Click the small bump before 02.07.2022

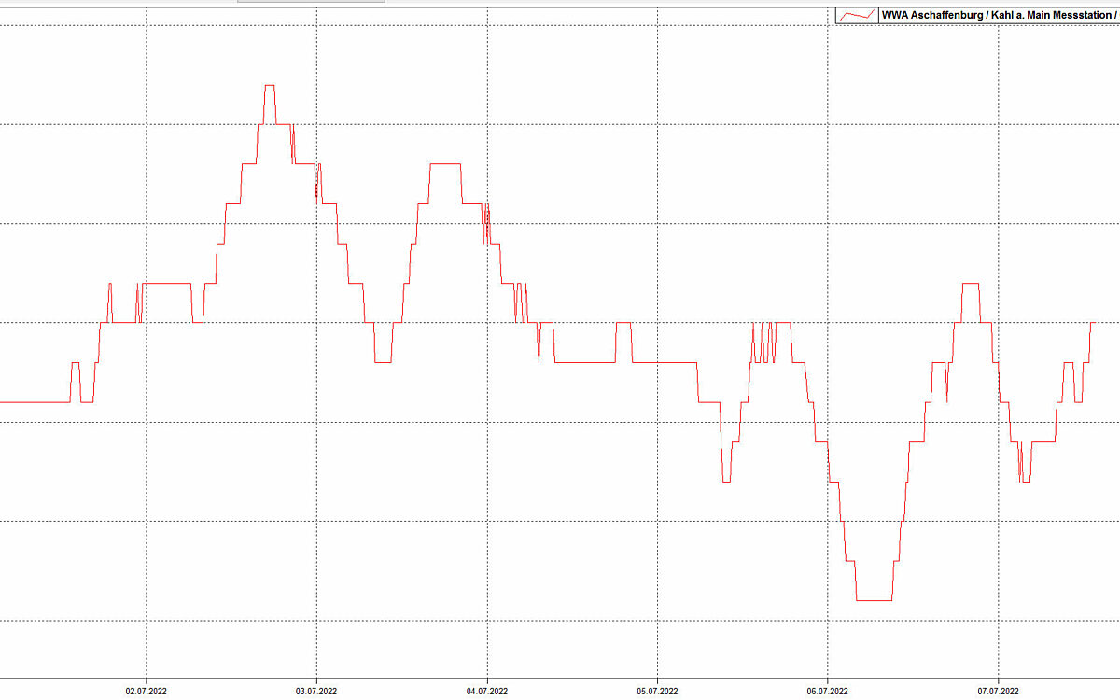coord(76,362)
